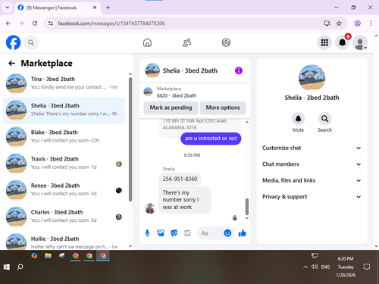Go to the Home feed icon
Image resolution: width=379 pixels, height=284 pixels.
[147, 42]
